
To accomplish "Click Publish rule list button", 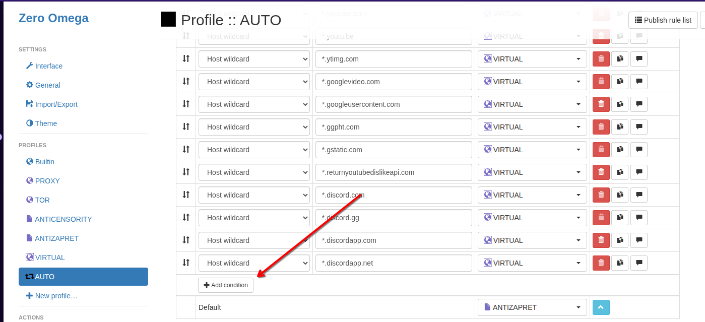I will point(663,20).
